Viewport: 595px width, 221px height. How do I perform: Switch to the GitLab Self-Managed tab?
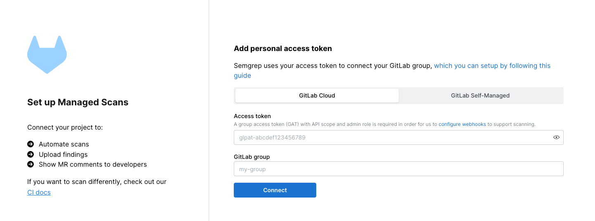point(480,95)
